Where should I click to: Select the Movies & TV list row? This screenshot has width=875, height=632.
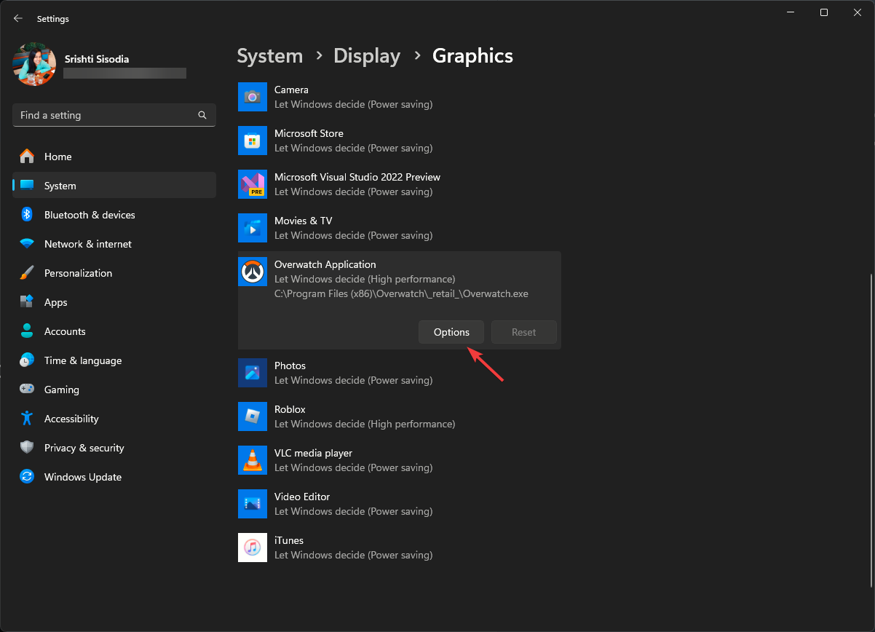click(x=400, y=228)
